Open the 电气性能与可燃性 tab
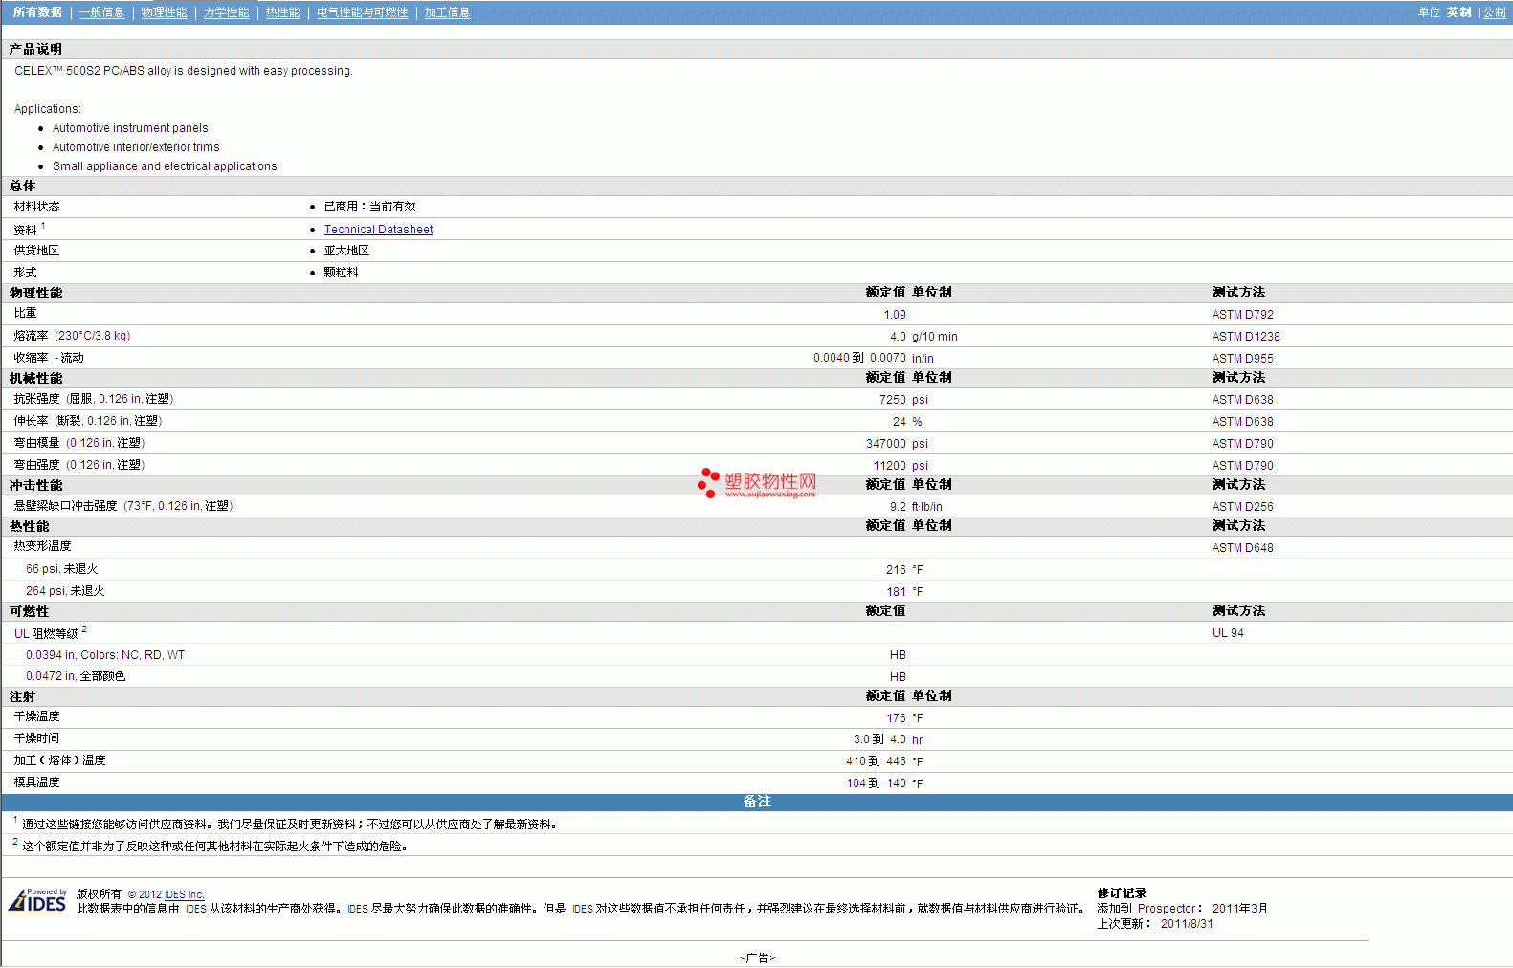Viewport: 1513px width, 968px height. (362, 12)
